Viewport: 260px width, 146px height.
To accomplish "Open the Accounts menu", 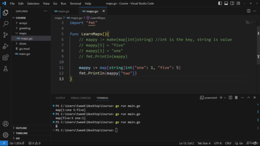I will pyautogui.click(x=5, y=124).
